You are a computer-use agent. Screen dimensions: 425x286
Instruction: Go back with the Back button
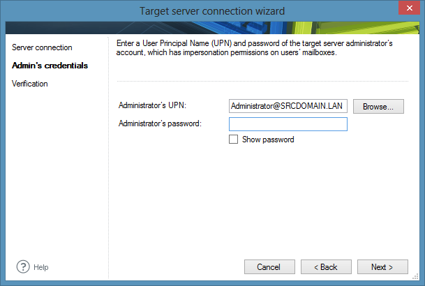[325, 267]
